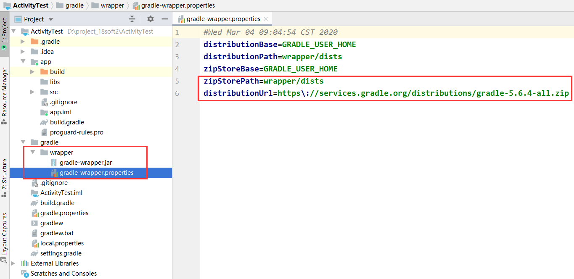Image resolution: width=574 pixels, height=279 pixels.
Task: Select root build.gradle below ActivityTest.iml
Action: pos(91,203)
